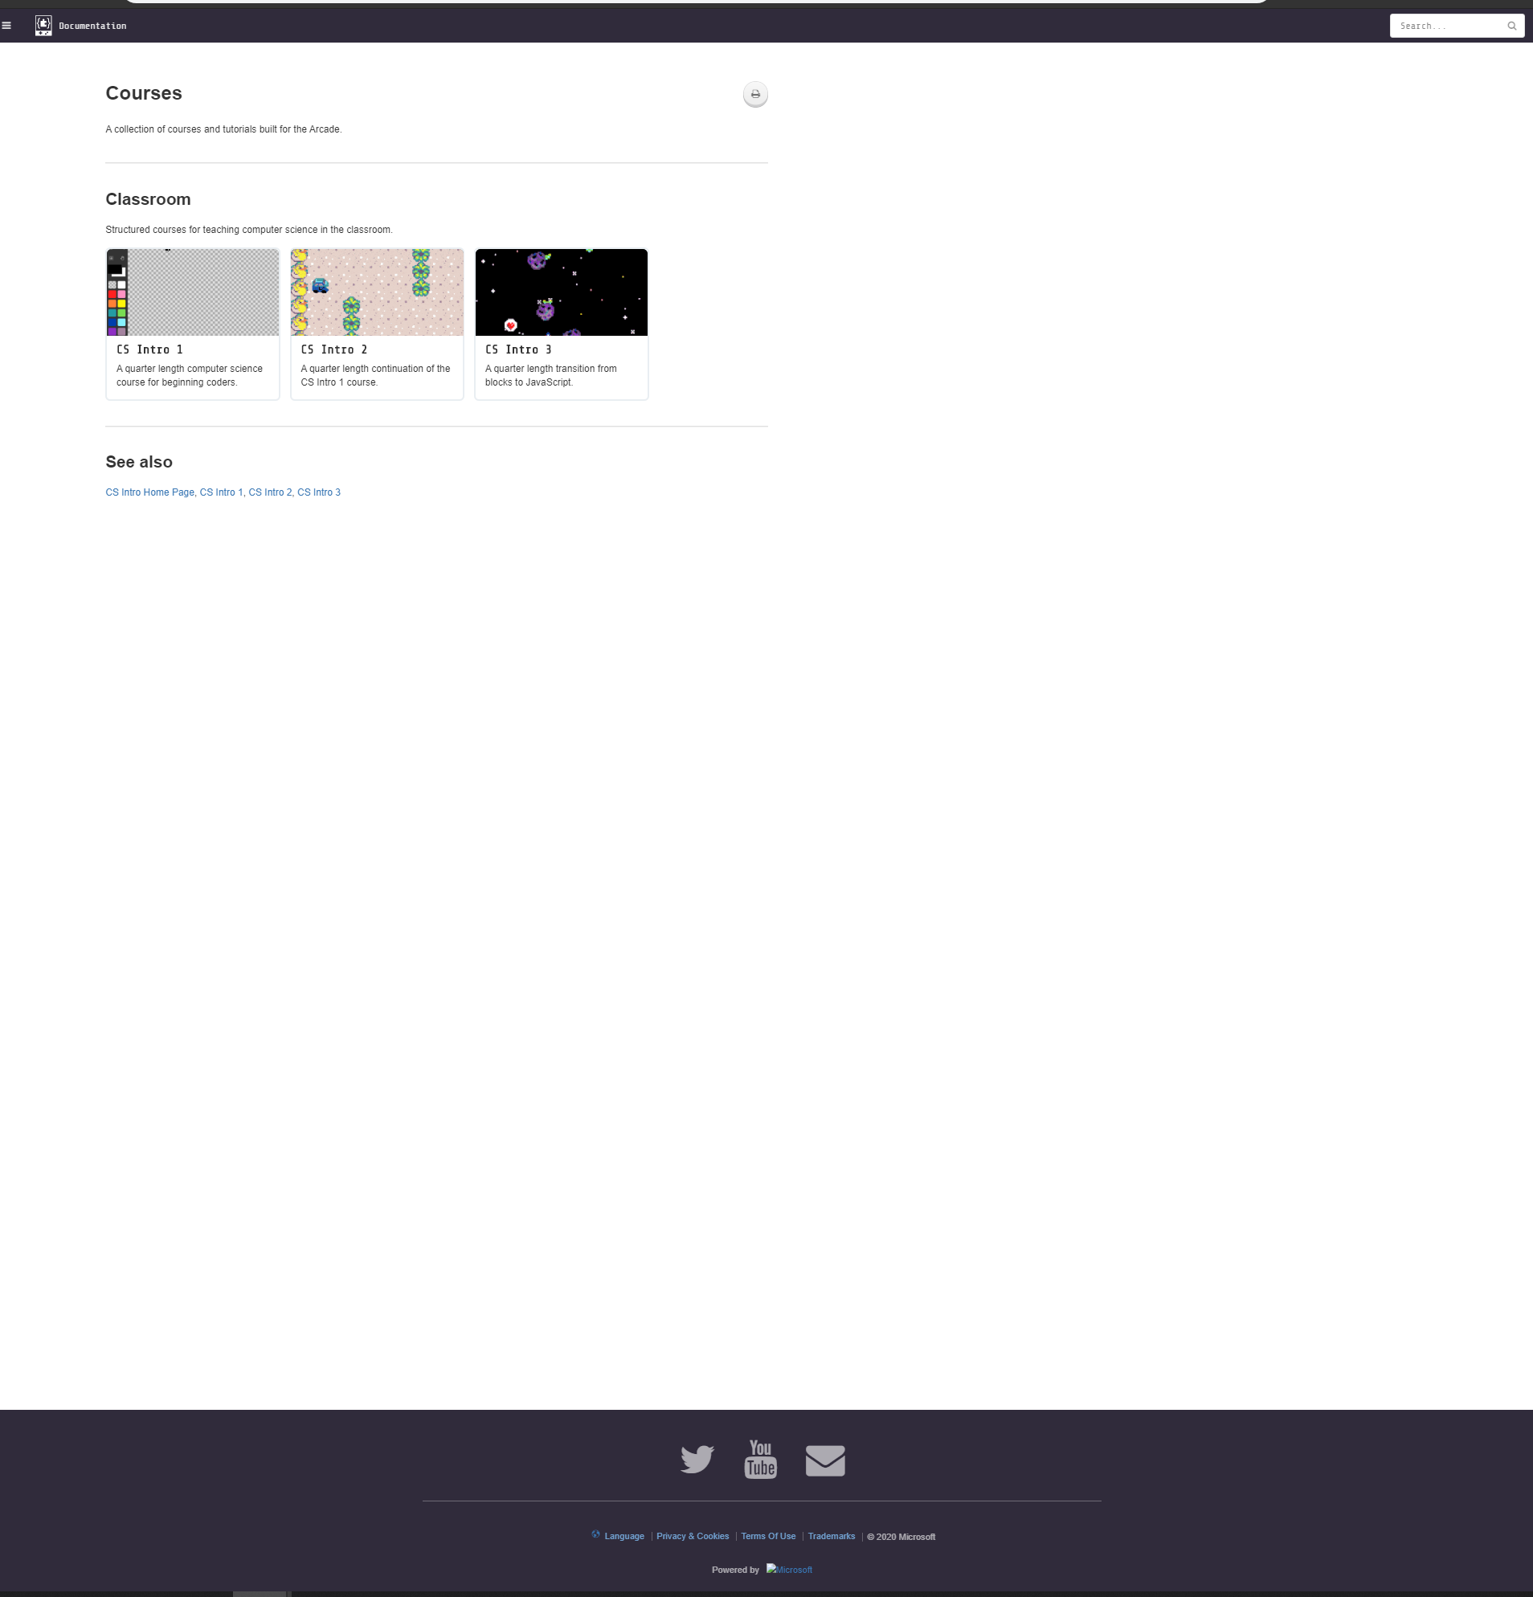Image resolution: width=1533 pixels, height=1597 pixels.
Task: Click the Classroom section heading
Action: click(x=149, y=199)
